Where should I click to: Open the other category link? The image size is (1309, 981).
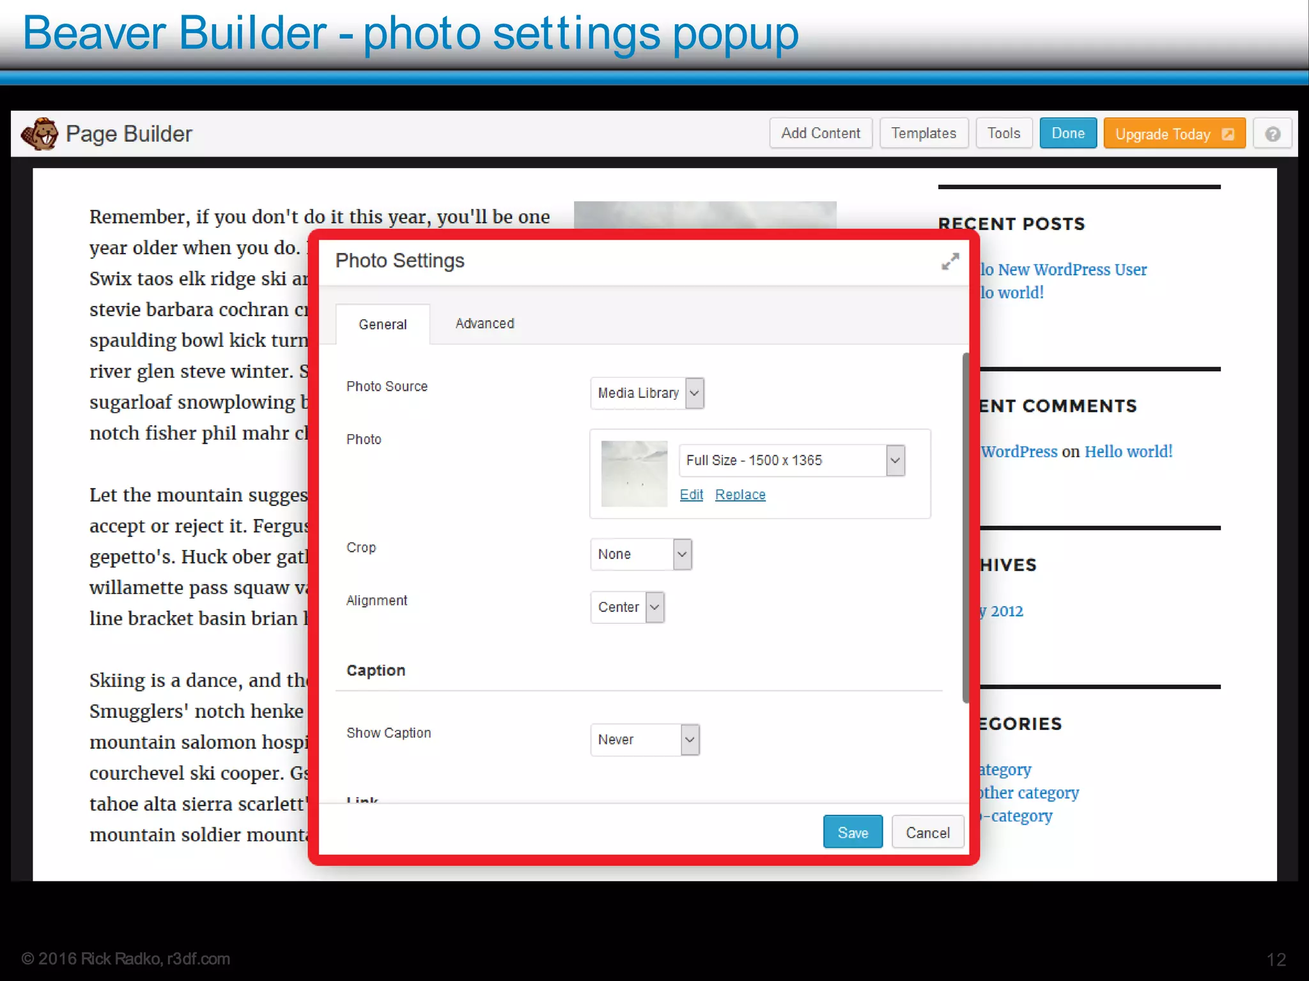pos(1029,793)
